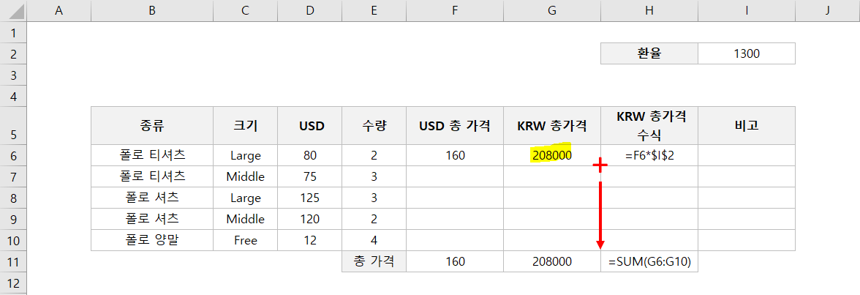Select the 208000 total cell in row 11
The image size is (860, 295).
(551, 261)
